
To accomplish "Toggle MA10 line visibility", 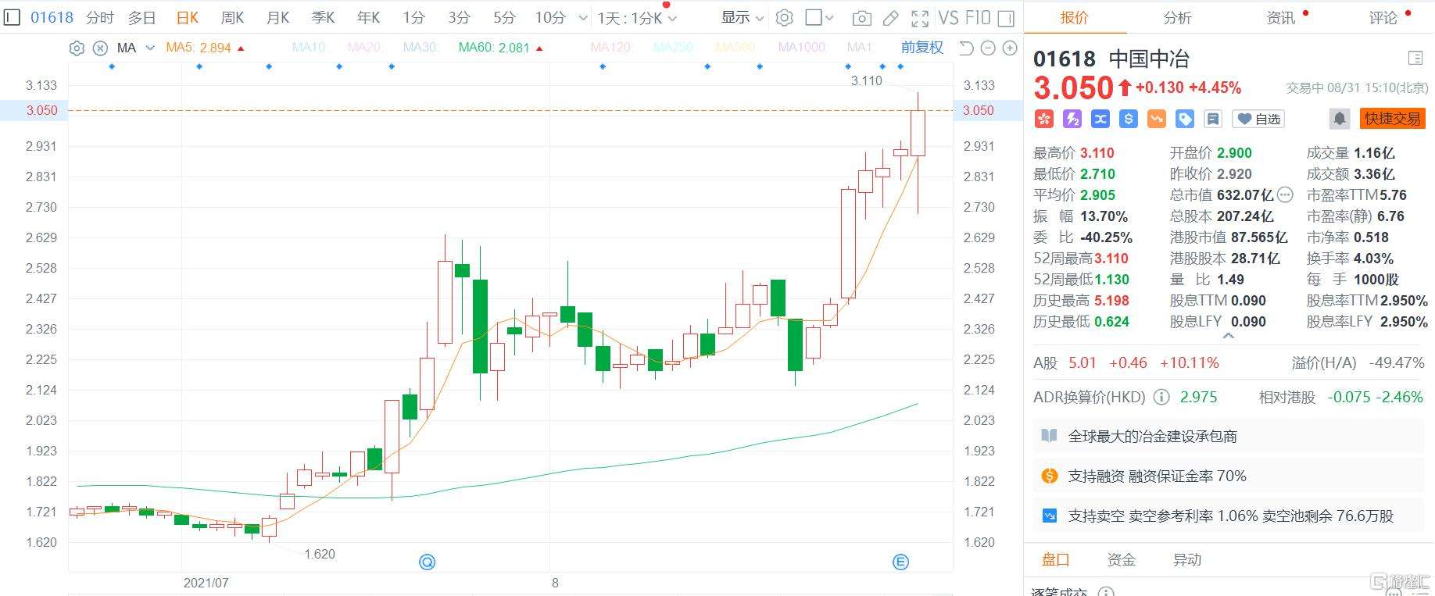I will [x=309, y=48].
